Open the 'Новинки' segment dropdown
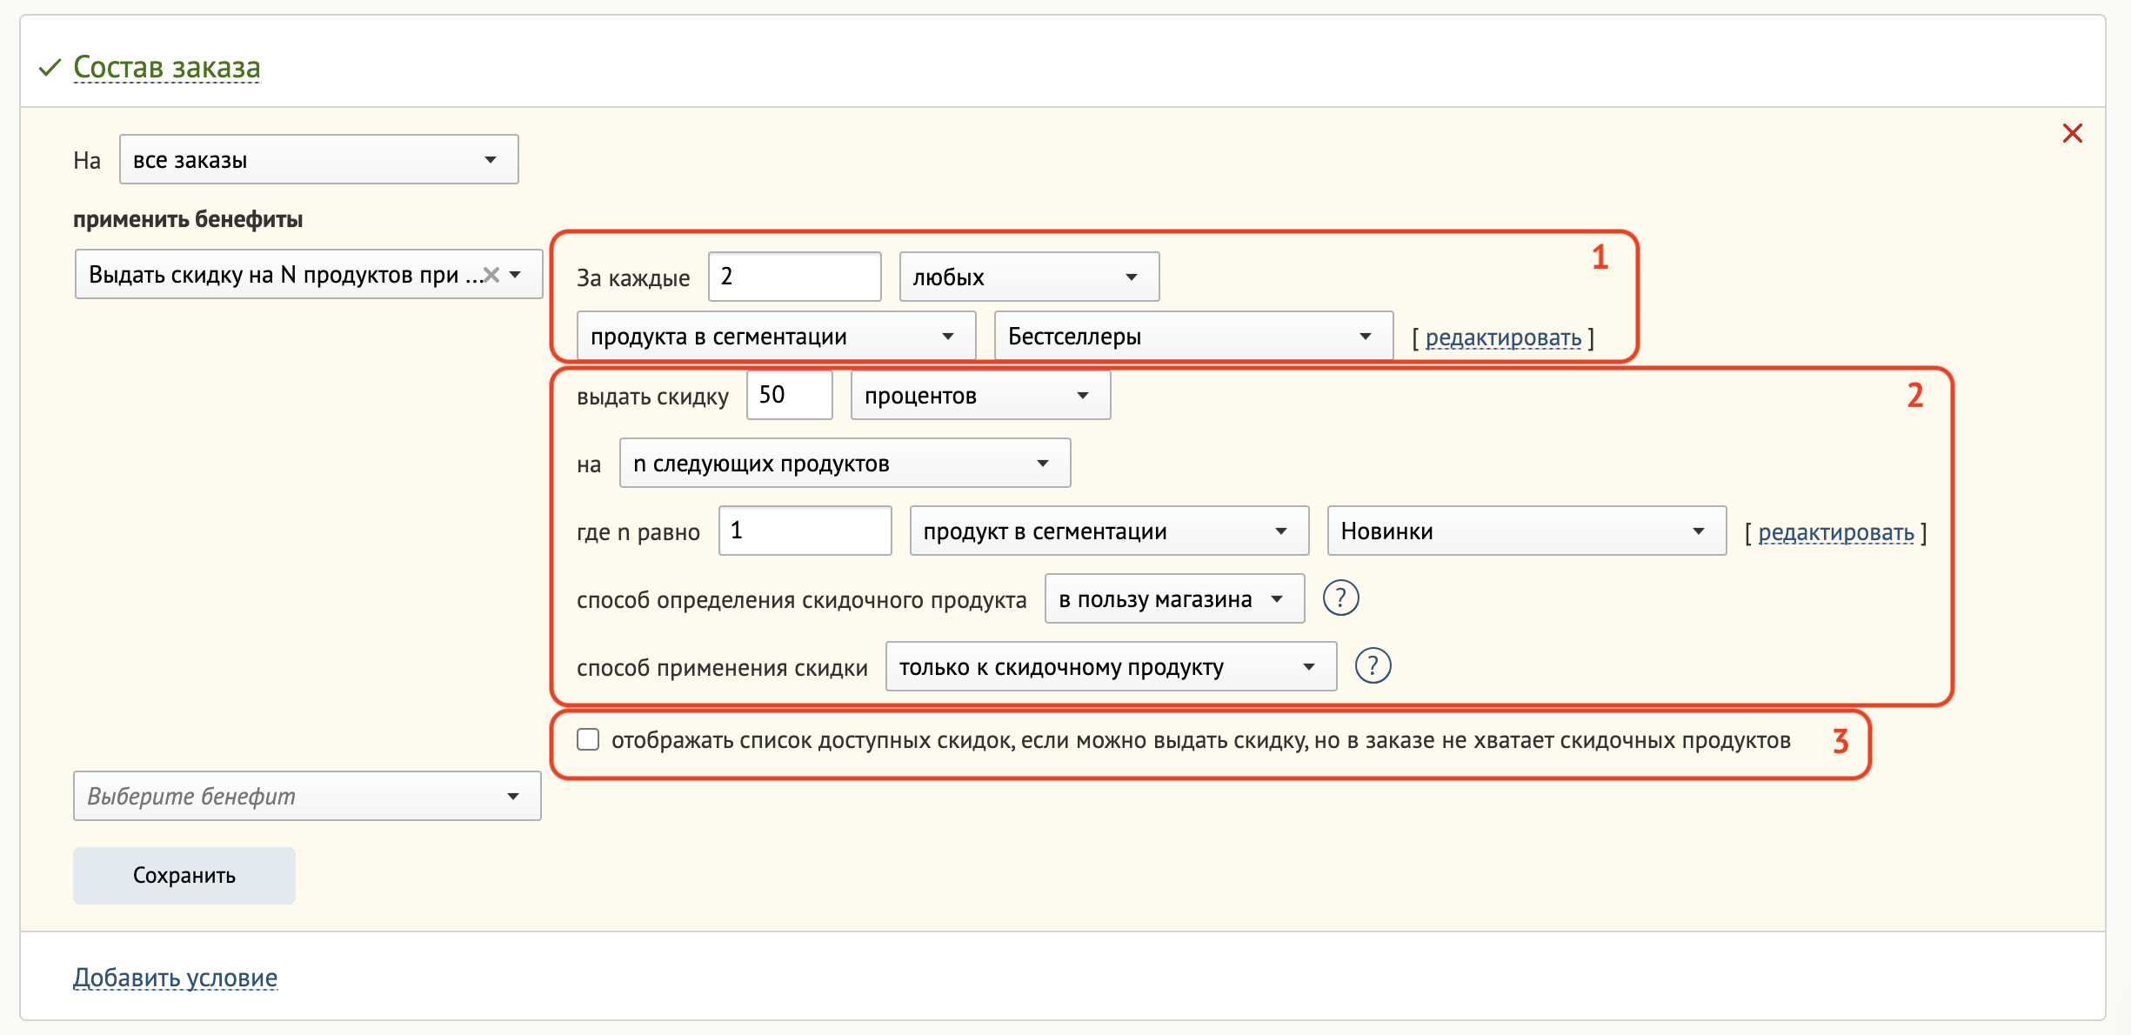 pos(1526,531)
